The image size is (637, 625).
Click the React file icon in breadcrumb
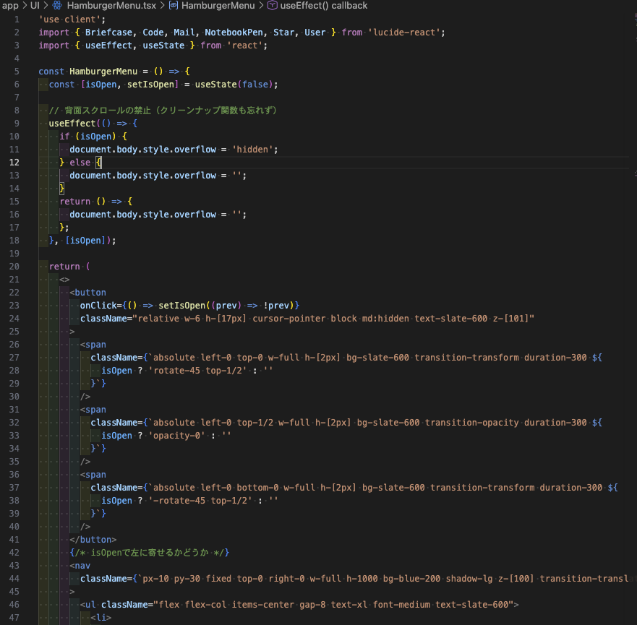57,6
